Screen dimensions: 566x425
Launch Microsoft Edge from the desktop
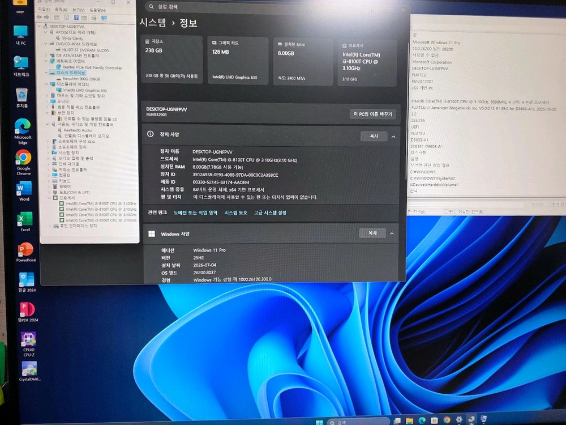pyautogui.click(x=23, y=131)
